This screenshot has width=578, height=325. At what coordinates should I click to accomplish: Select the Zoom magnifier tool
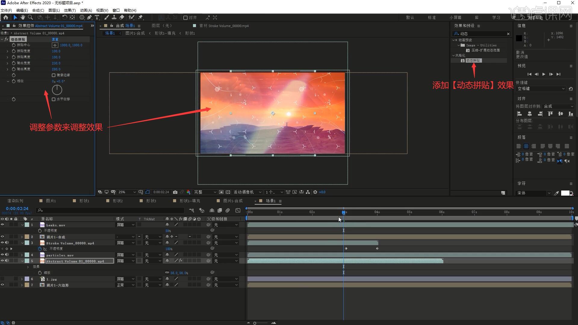30,17
